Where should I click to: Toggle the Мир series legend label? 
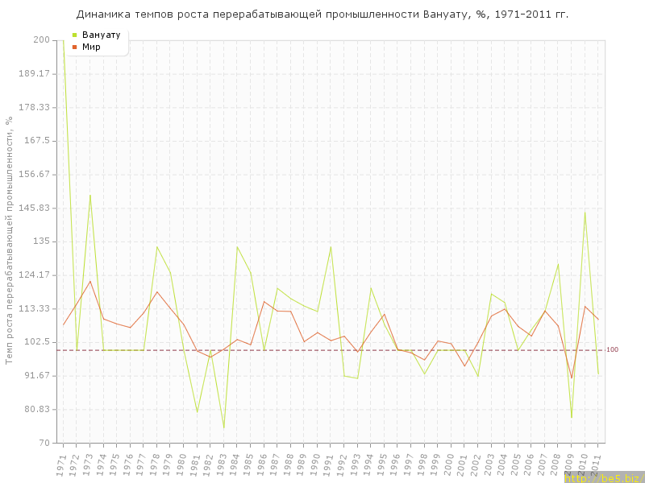click(92, 47)
